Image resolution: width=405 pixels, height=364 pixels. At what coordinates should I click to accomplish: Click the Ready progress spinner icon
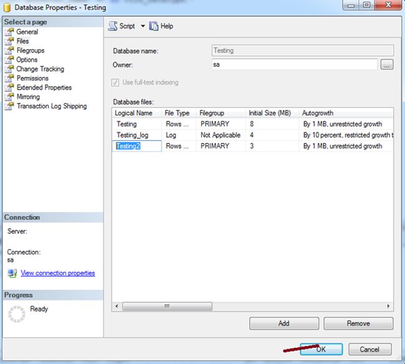(x=17, y=314)
